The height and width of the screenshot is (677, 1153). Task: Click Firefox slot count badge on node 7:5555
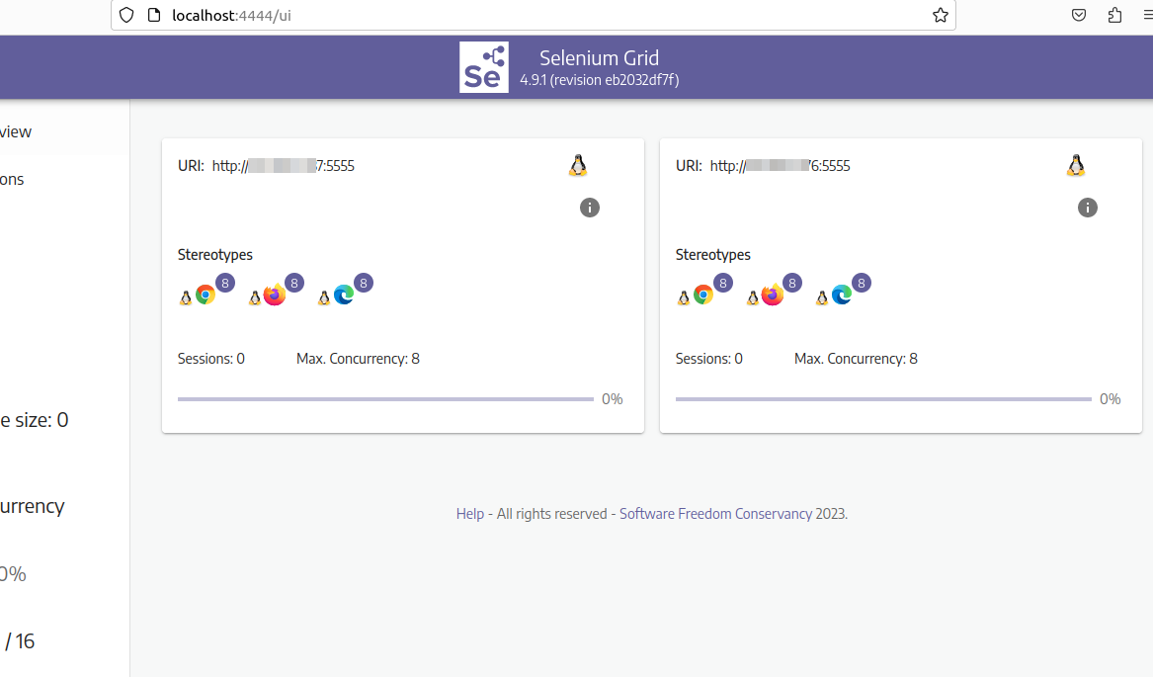[x=294, y=283]
